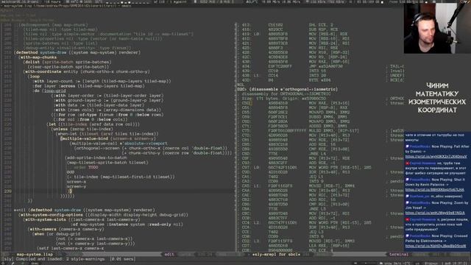This screenshot has height=265, width=471.
Task: Click the underlined 'loop-grid' symbol
Action: pos(55,91)
